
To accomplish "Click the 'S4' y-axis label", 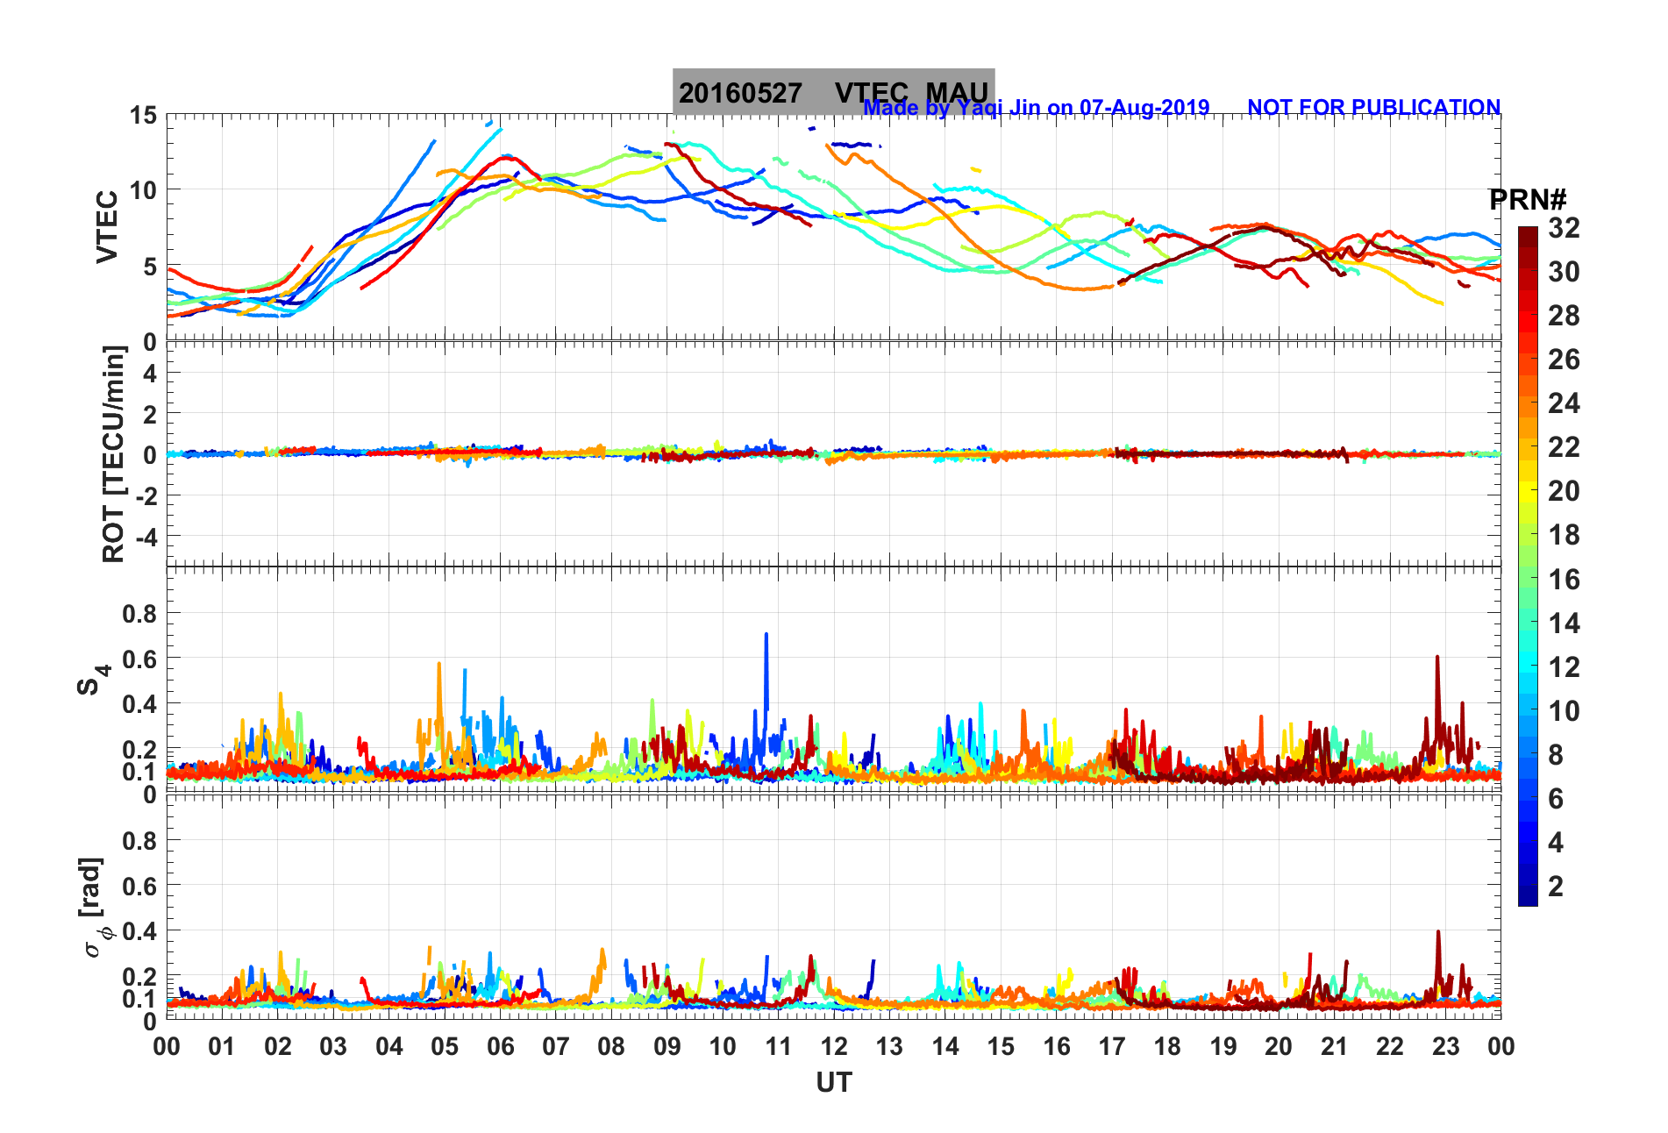I will pyautogui.click(x=93, y=679).
